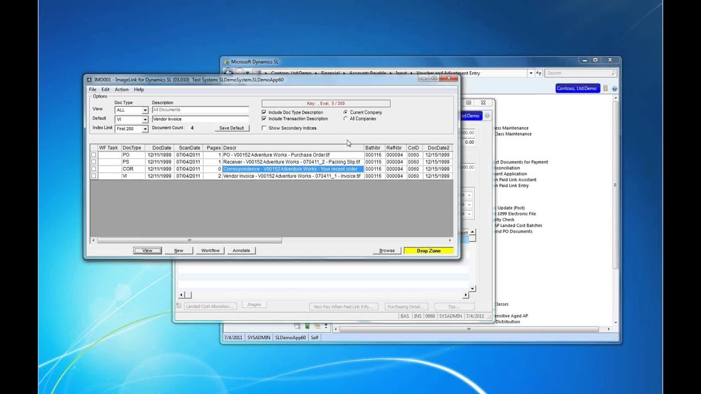Click the Vendor Invoice description field
Viewport: 701px width, 394px height.
(x=200, y=119)
